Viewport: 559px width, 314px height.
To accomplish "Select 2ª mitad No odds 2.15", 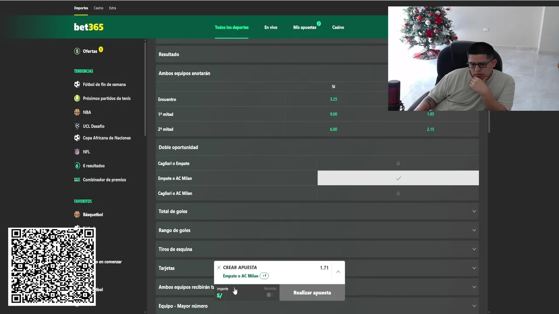I will [431, 129].
